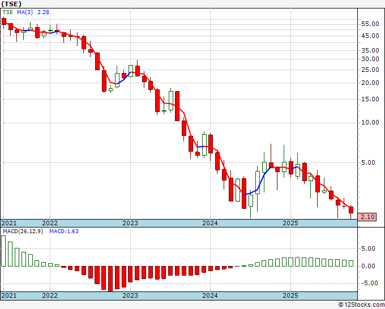
Task: Click the 0.00 label on MACD axis
Action: [x=368, y=266]
